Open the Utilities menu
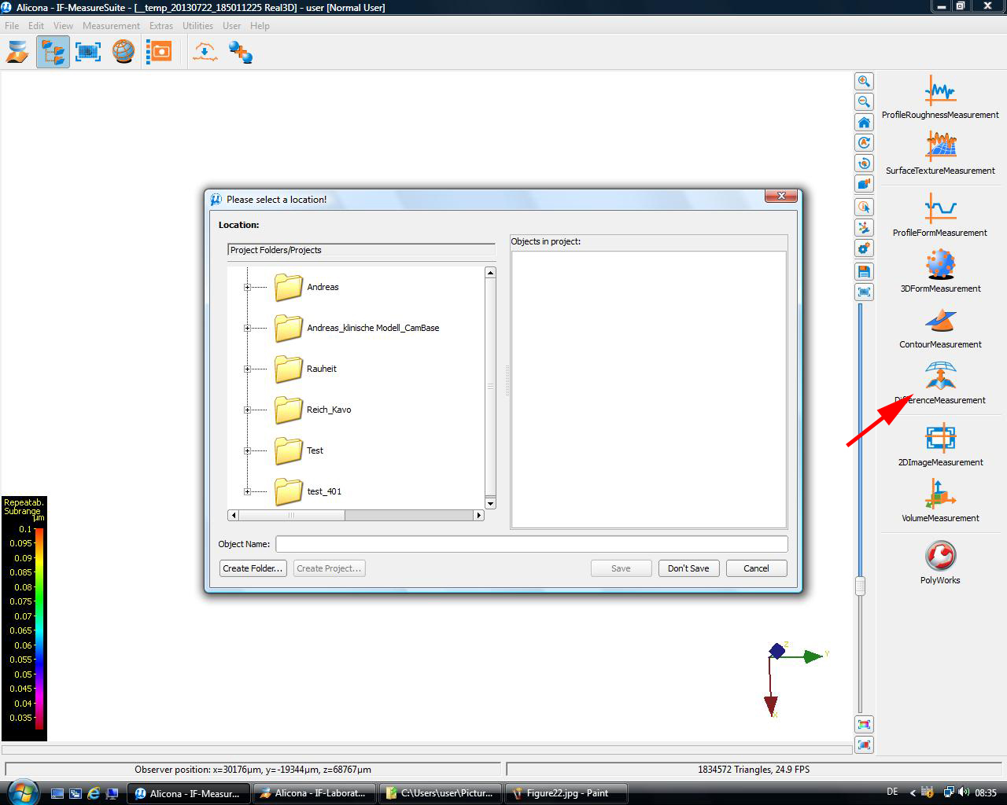The width and height of the screenshot is (1007, 805). 197,26
